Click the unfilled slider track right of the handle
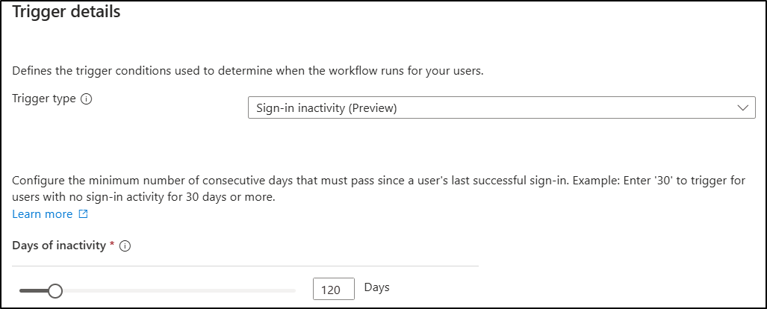 pyautogui.click(x=179, y=291)
